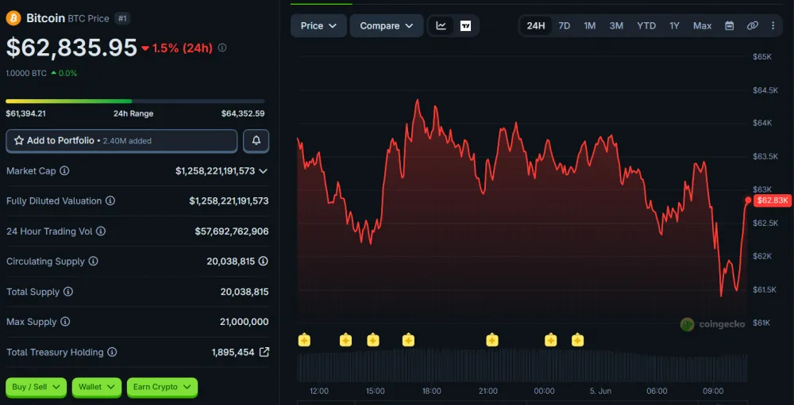794x405 pixels.
Task: Expand the Compare dropdown
Action: tap(387, 26)
